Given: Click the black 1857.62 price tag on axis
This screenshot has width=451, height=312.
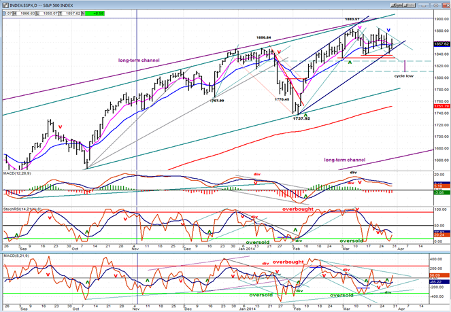Looking at the screenshot, I should [x=442, y=44].
